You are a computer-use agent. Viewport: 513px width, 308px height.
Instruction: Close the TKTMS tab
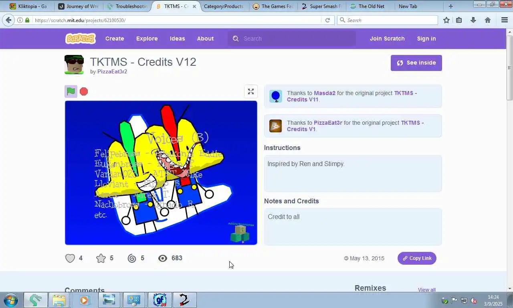(195, 6)
